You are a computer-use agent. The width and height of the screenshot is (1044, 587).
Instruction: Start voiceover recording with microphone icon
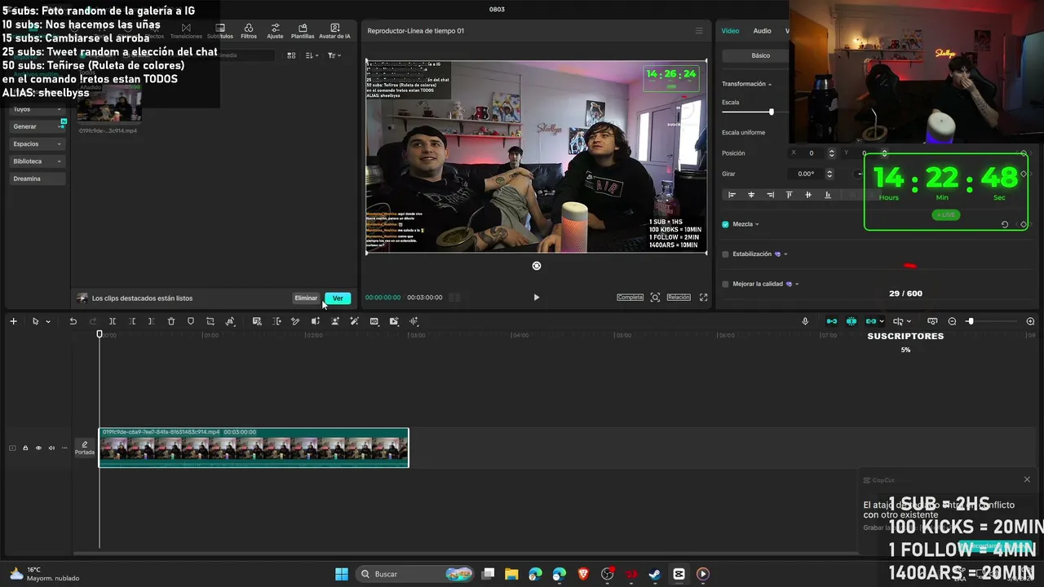[x=805, y=321]
